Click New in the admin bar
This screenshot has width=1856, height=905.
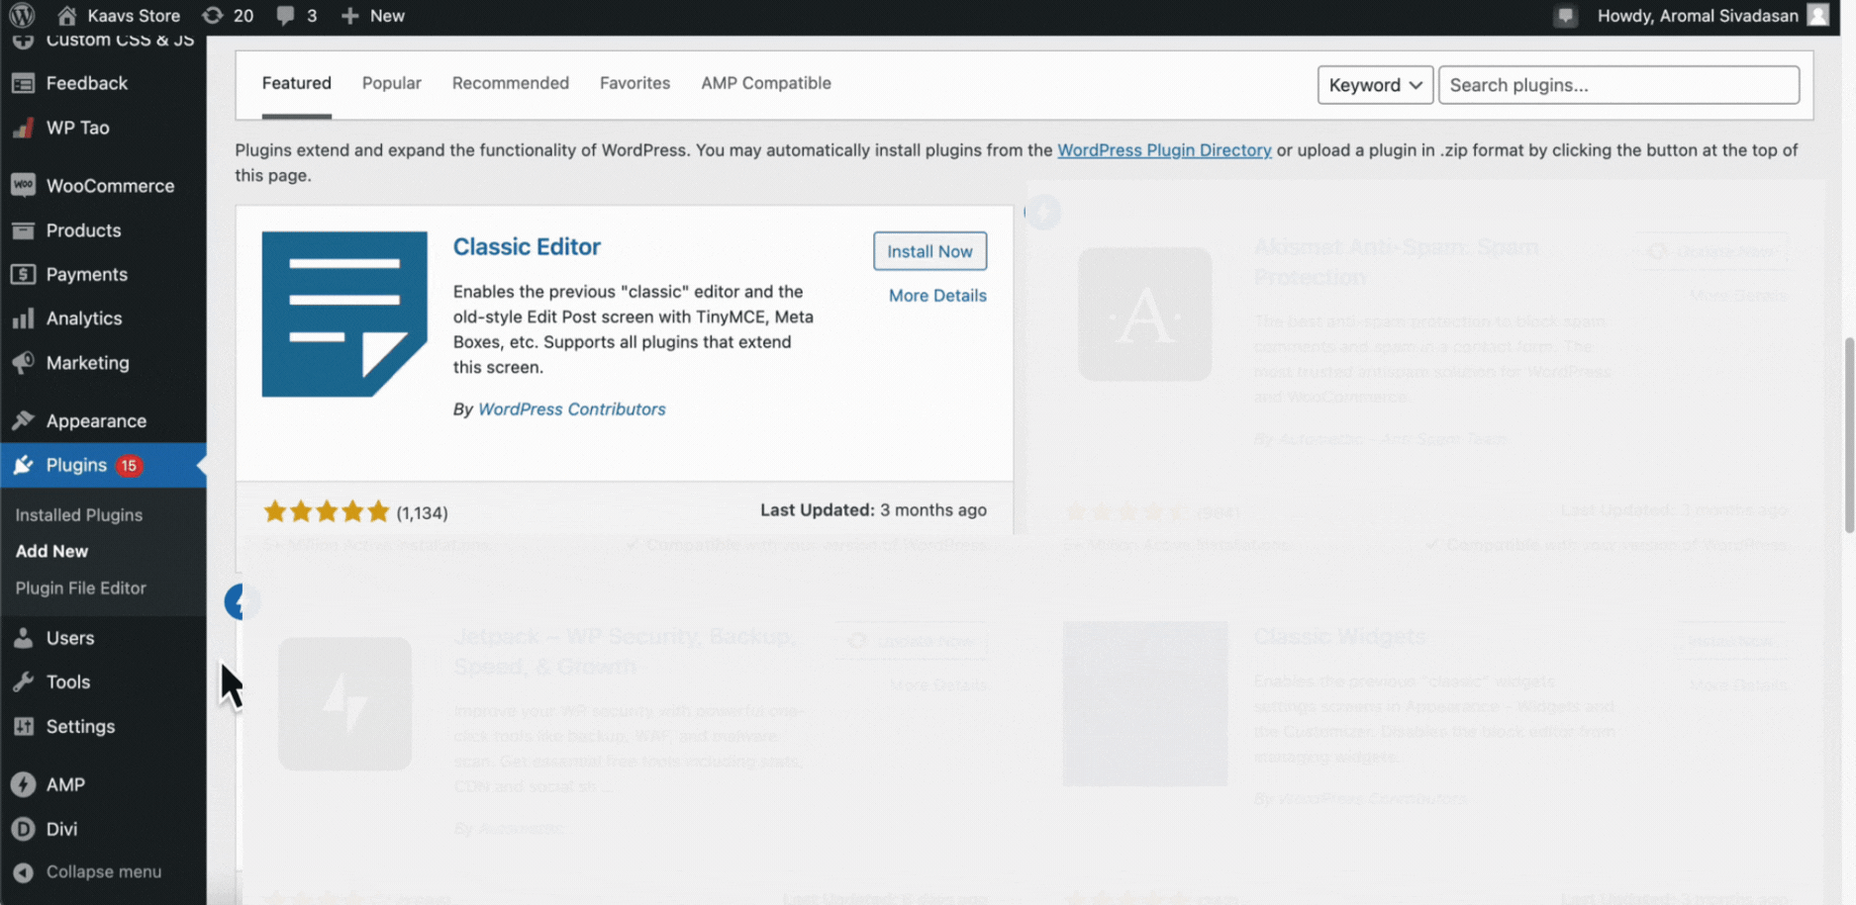387,16
